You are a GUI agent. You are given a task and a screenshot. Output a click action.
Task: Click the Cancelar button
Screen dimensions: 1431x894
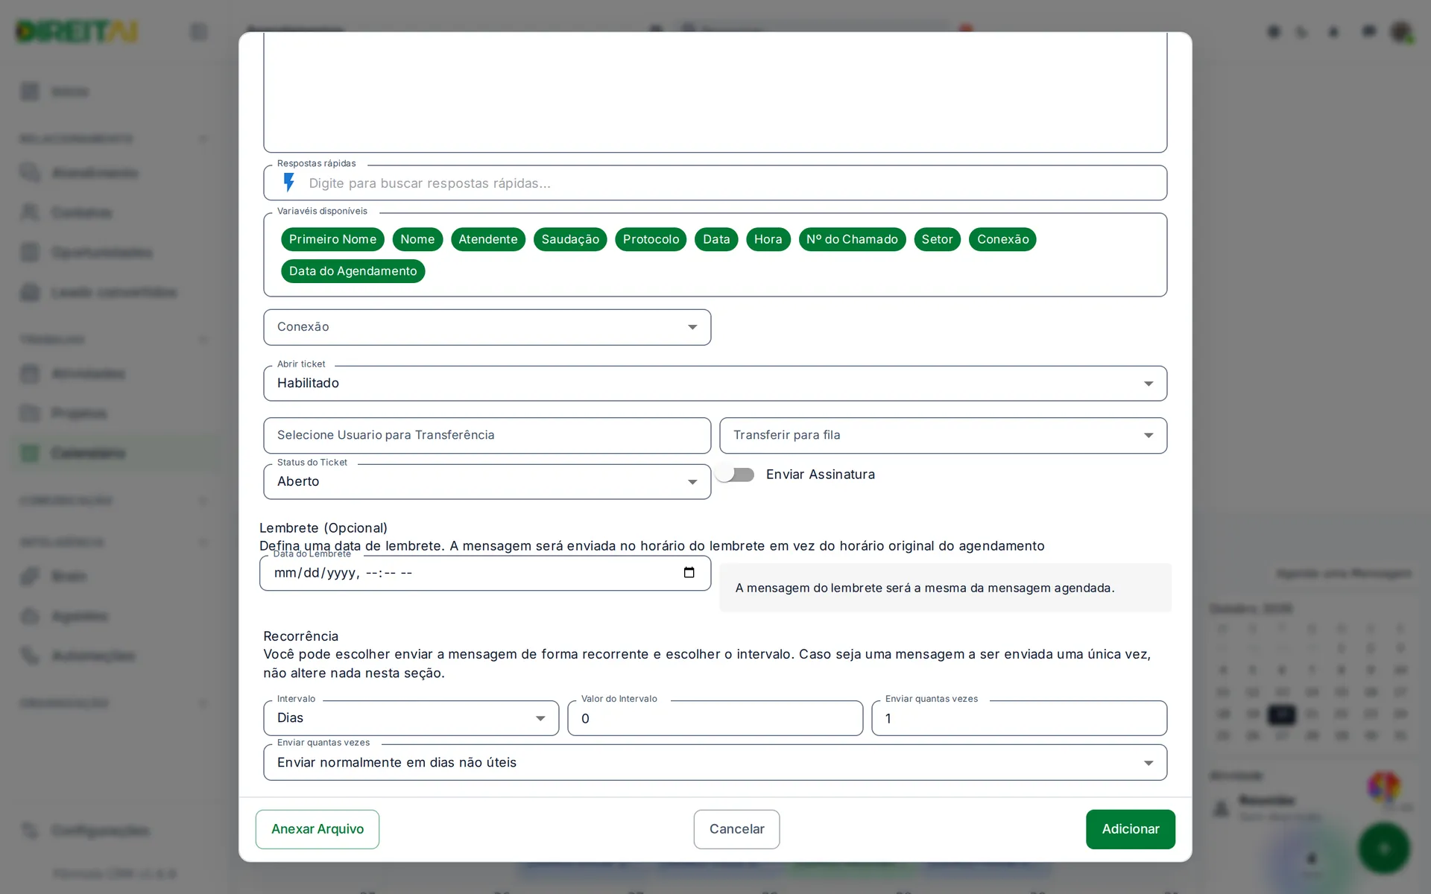(x=736, y=829)
